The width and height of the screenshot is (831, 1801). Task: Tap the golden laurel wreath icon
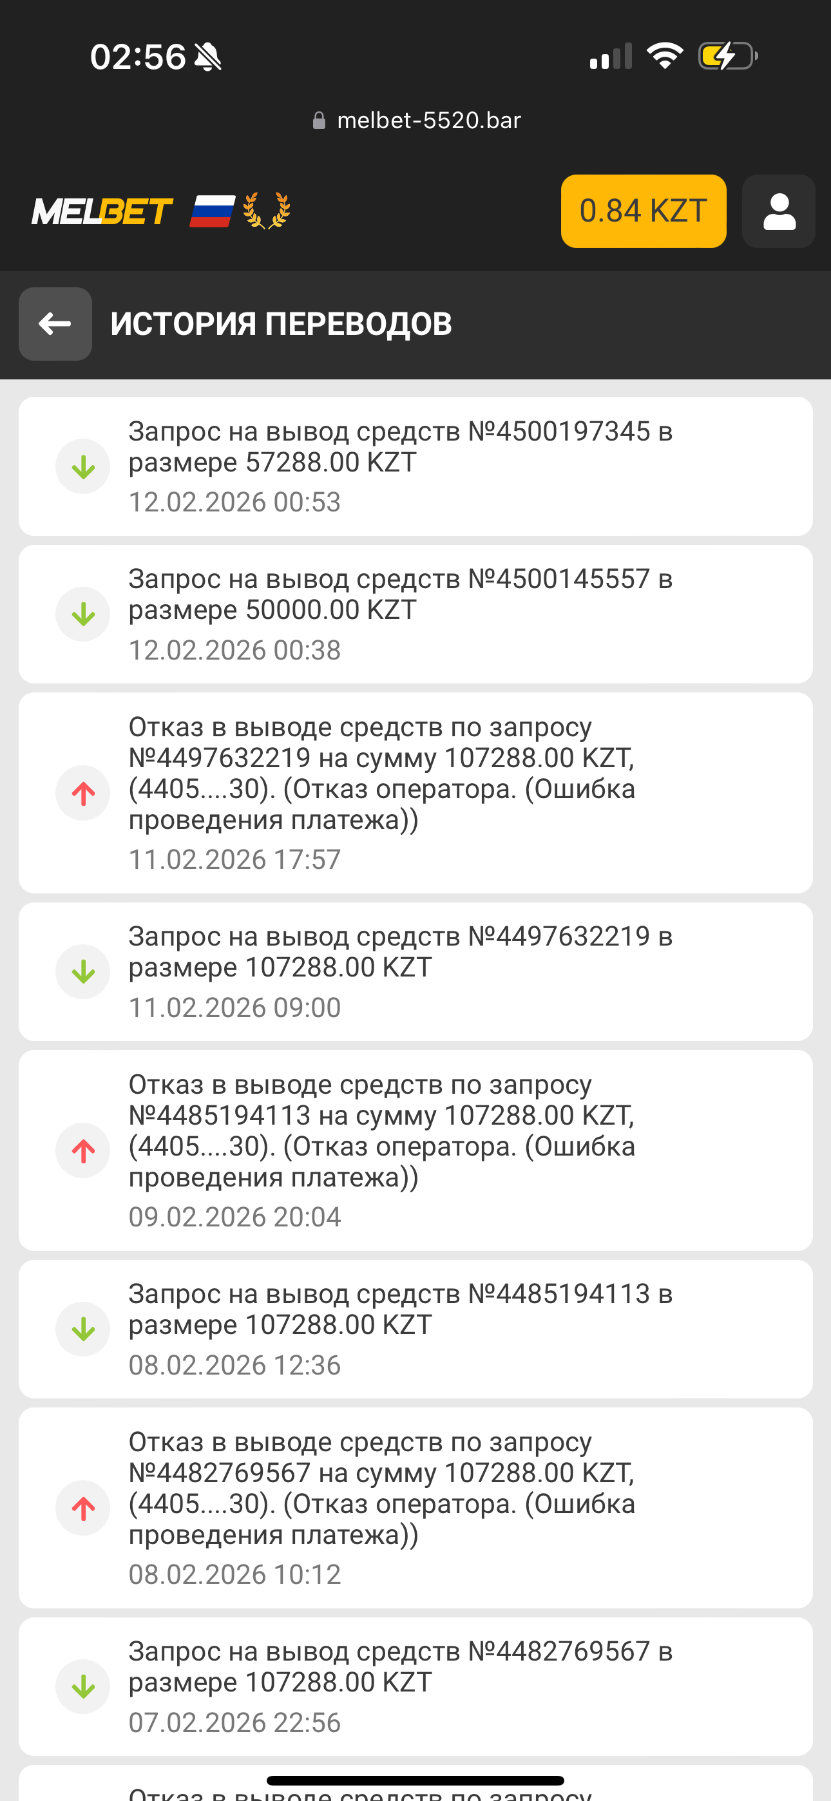coord(267,211)
